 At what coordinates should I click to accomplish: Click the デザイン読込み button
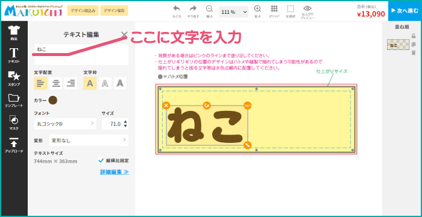83,10
